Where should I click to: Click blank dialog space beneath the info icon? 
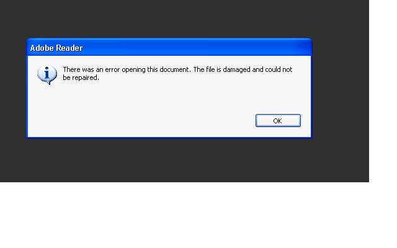pos(47,106)
